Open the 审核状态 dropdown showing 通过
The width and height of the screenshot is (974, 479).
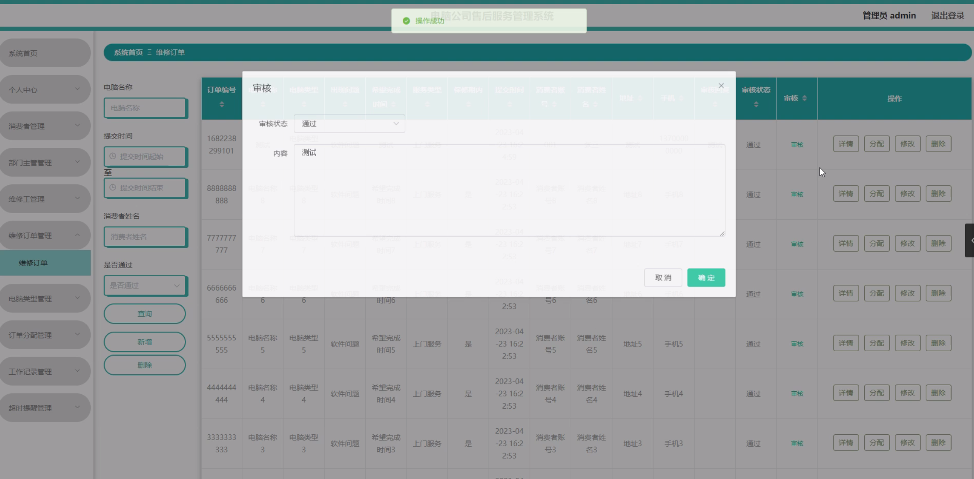tap(349, 124)
